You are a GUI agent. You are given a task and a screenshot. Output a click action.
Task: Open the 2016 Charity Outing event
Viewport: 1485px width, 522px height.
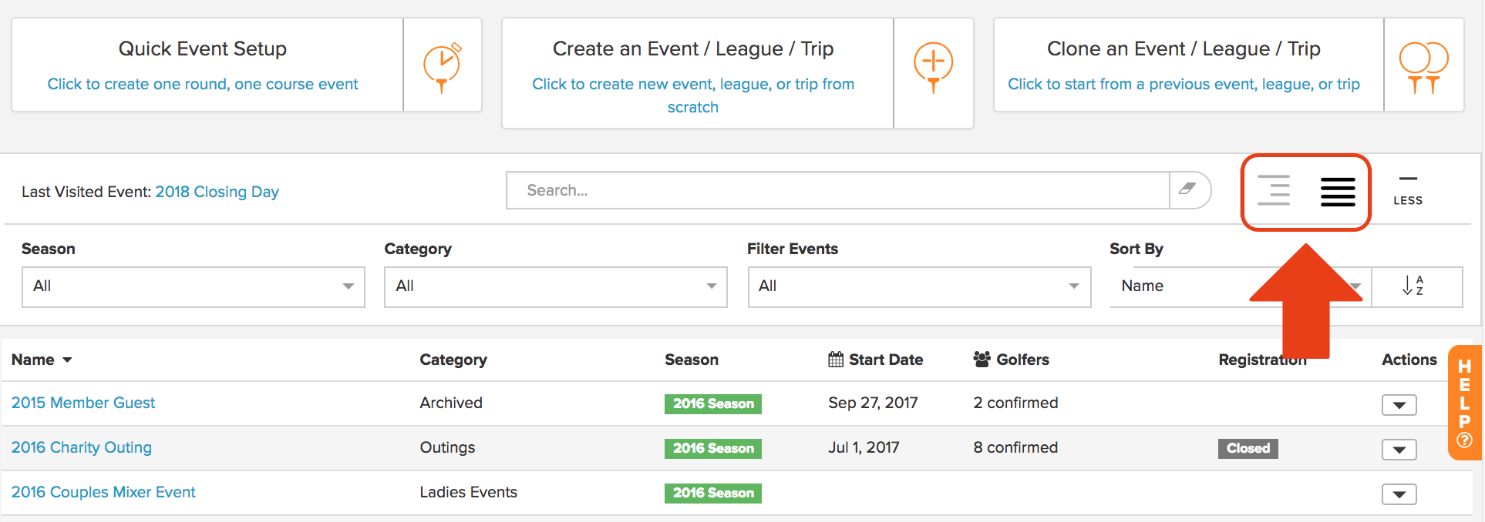tap(82, 447)
